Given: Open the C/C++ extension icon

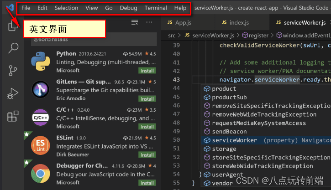Looking at the screenshot, I should [41, 118].
